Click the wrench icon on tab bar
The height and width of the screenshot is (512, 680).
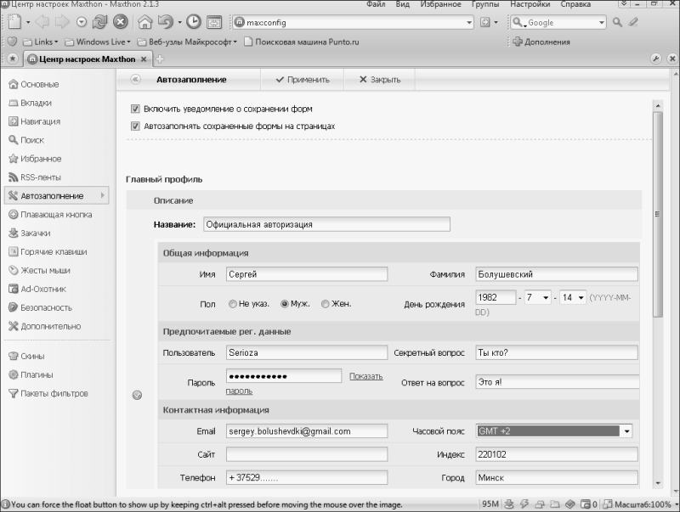click(x=655, y=59)
